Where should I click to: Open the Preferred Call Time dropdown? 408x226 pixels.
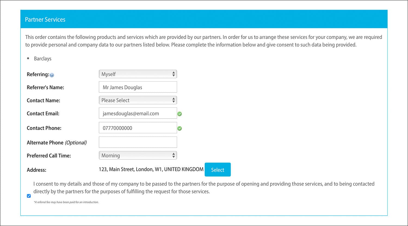[x=138, y=156]
